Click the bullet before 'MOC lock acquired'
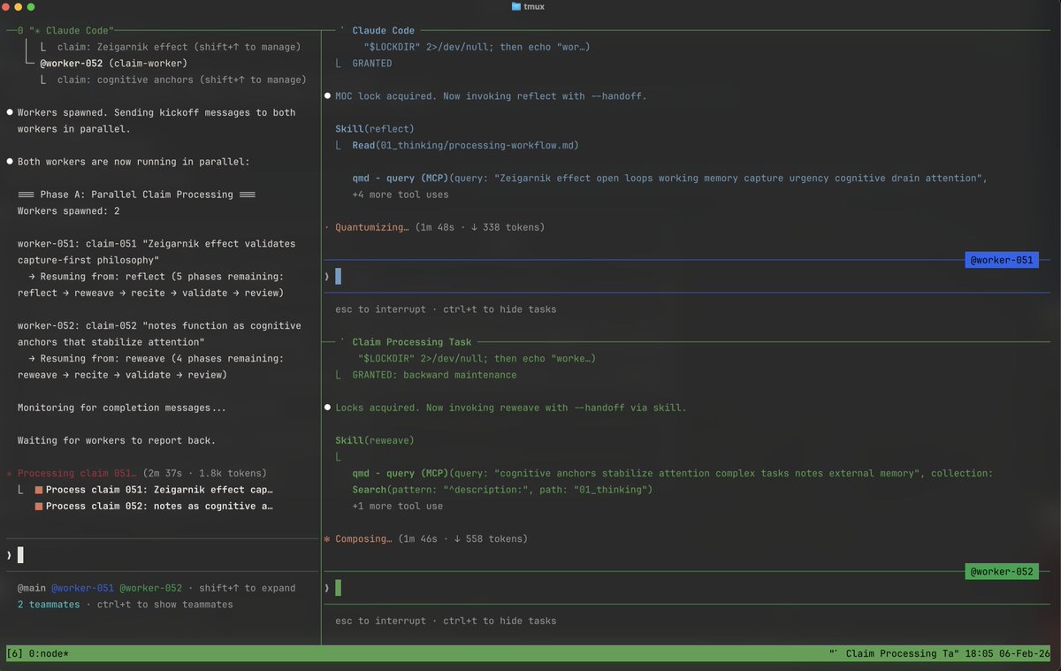The width and height of the screenshot is (1061, 671). [x=327, y=96]
